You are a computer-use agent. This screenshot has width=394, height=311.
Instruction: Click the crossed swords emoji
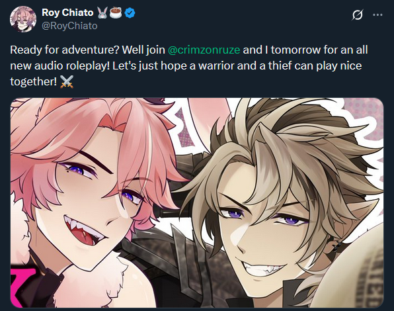(67, 81)
